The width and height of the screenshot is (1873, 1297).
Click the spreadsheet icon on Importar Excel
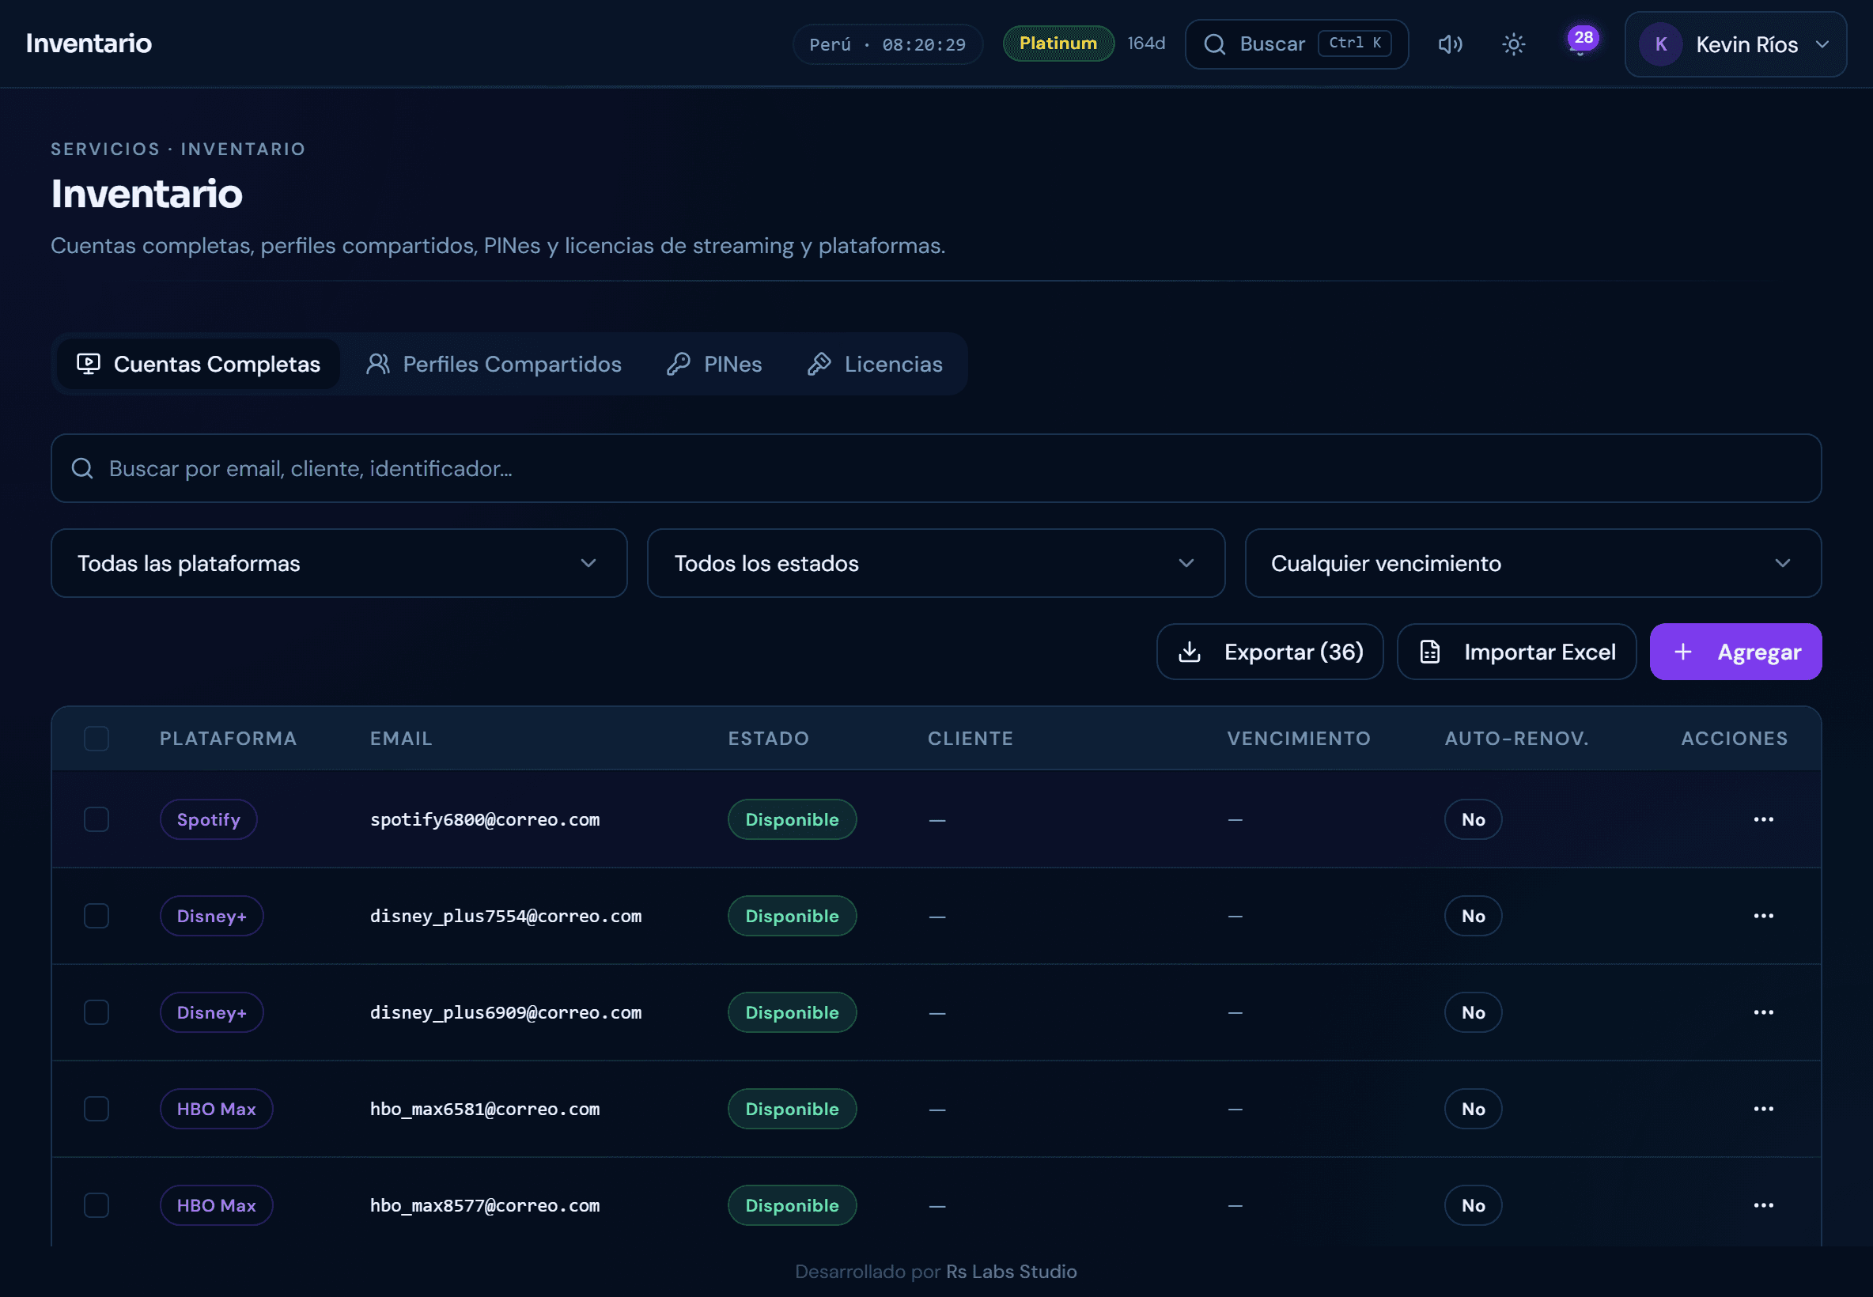1429,652
